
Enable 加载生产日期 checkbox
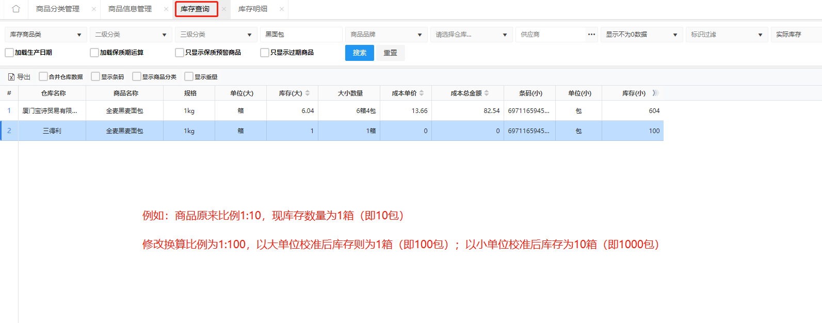[9, 53]
